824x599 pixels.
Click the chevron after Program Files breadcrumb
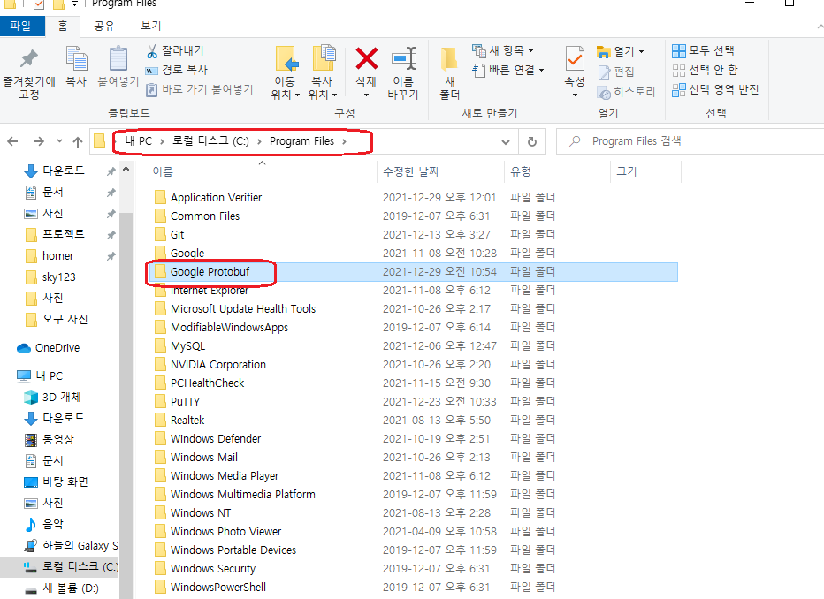(344, 141)
